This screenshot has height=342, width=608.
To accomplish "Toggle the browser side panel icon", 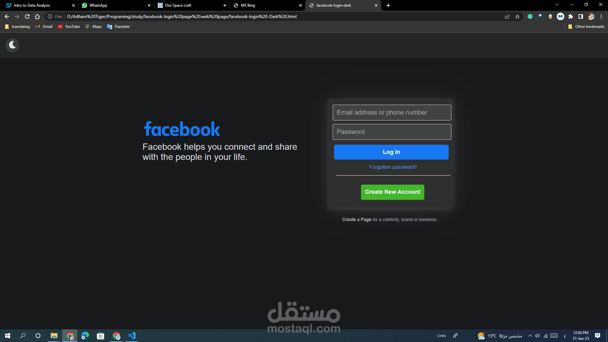I will (581, 16).
